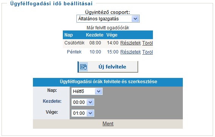This screenshot has height=137, width=215.
Task: Click the Ment save link
Action: tap(108, 124)
